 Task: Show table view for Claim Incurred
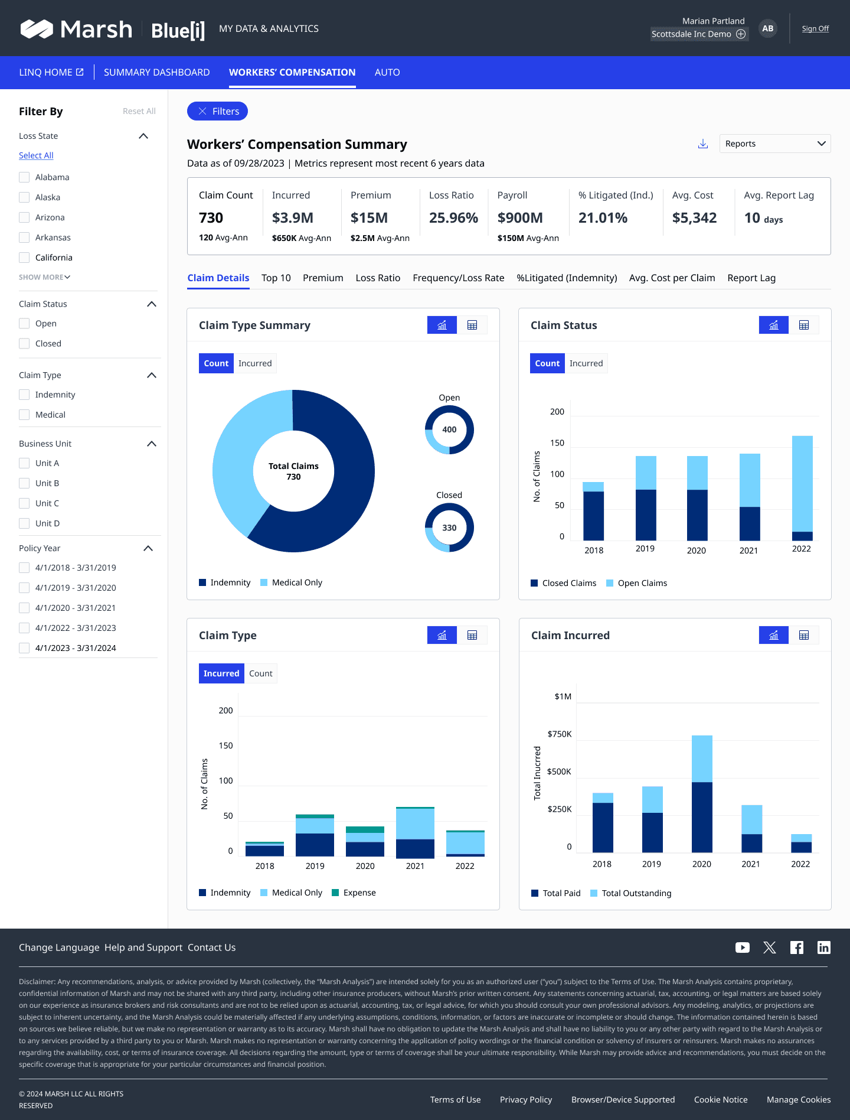click(804, 635)
